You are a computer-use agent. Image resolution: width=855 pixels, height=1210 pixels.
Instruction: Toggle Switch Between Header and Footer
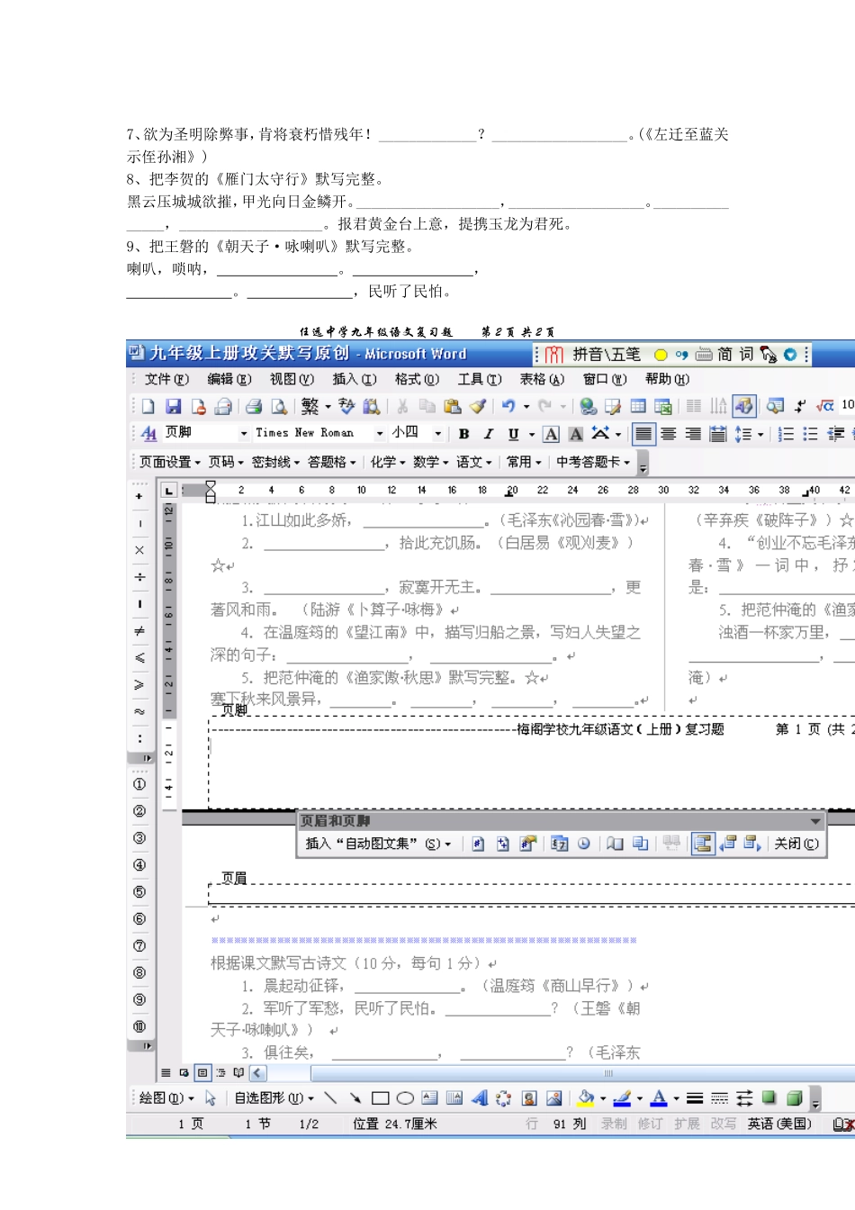(x=703, y=844)
